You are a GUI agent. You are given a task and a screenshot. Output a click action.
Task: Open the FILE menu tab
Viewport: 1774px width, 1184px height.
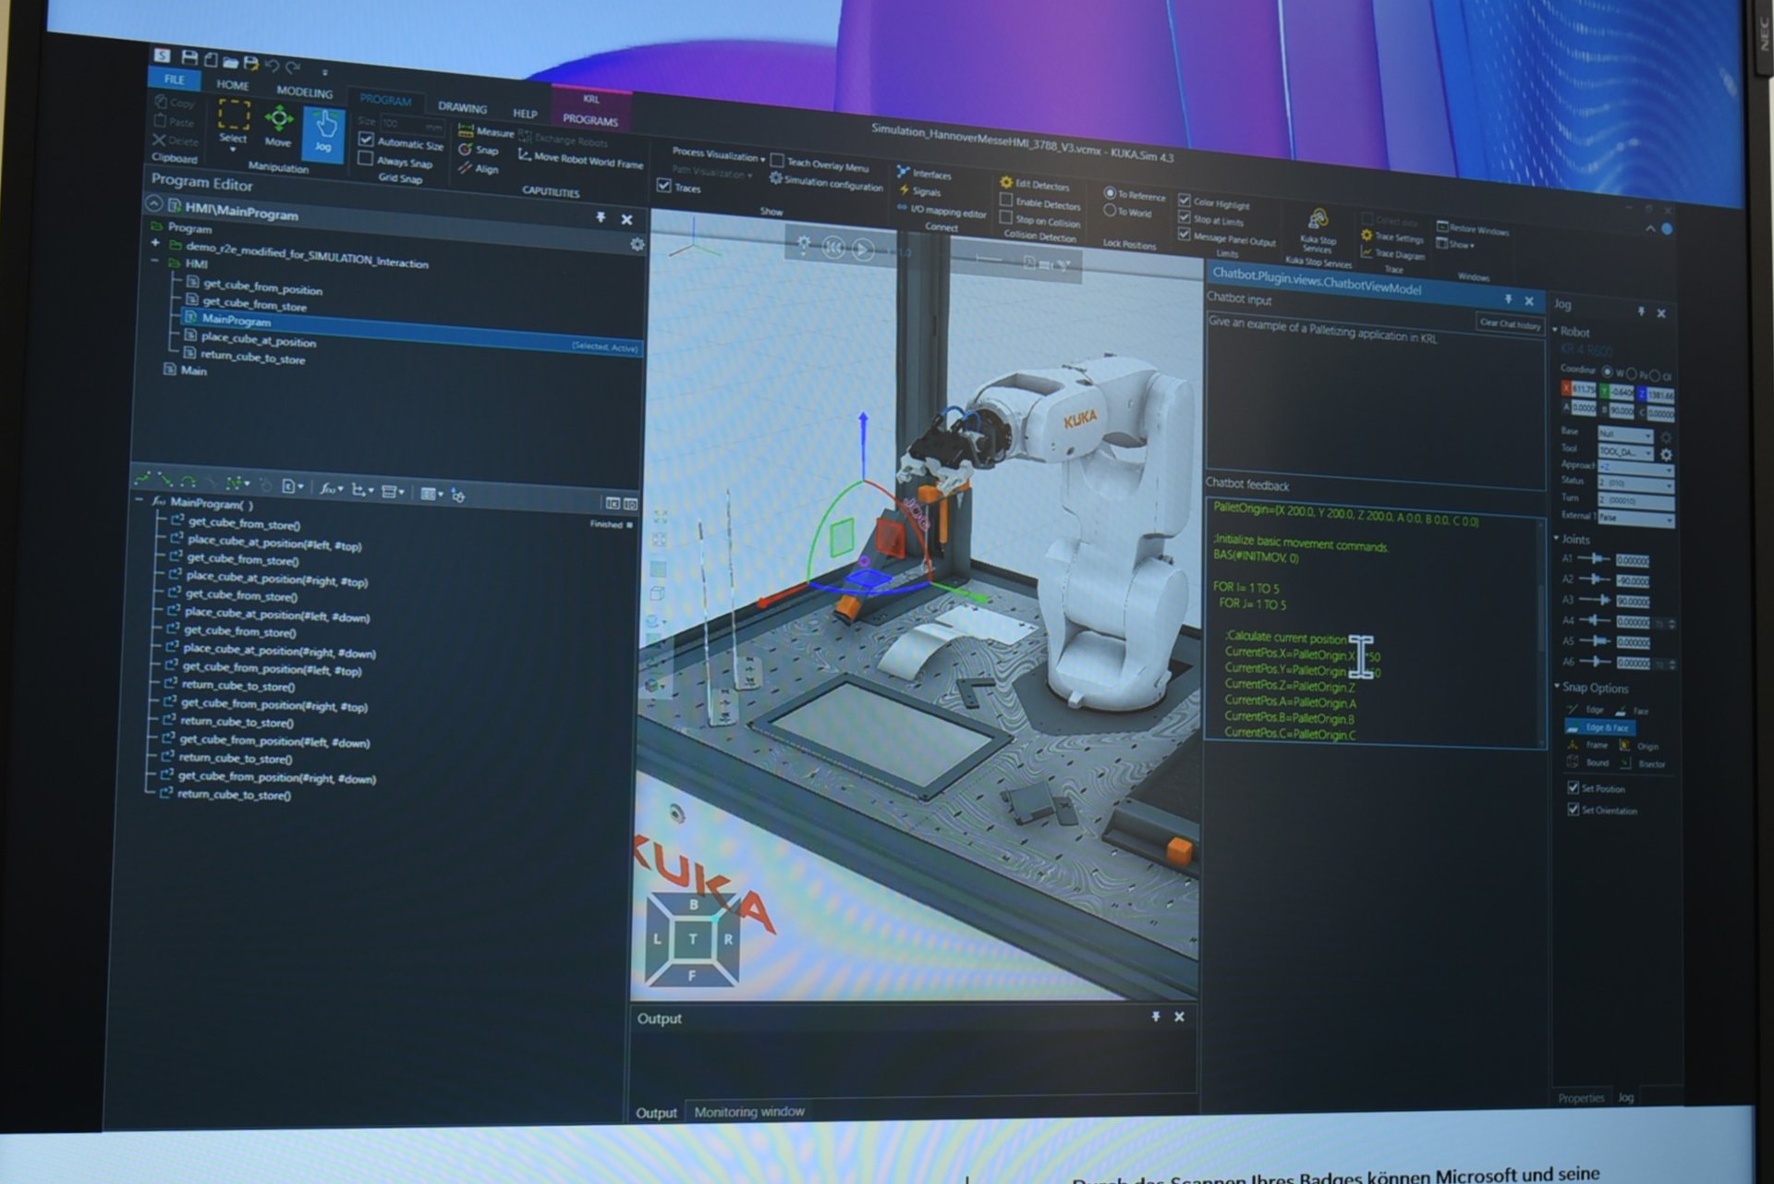coord(175,79)
